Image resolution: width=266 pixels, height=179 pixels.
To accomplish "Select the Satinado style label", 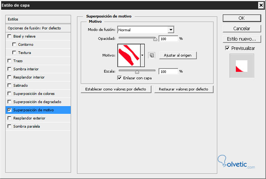I will (x=20, y=85).
